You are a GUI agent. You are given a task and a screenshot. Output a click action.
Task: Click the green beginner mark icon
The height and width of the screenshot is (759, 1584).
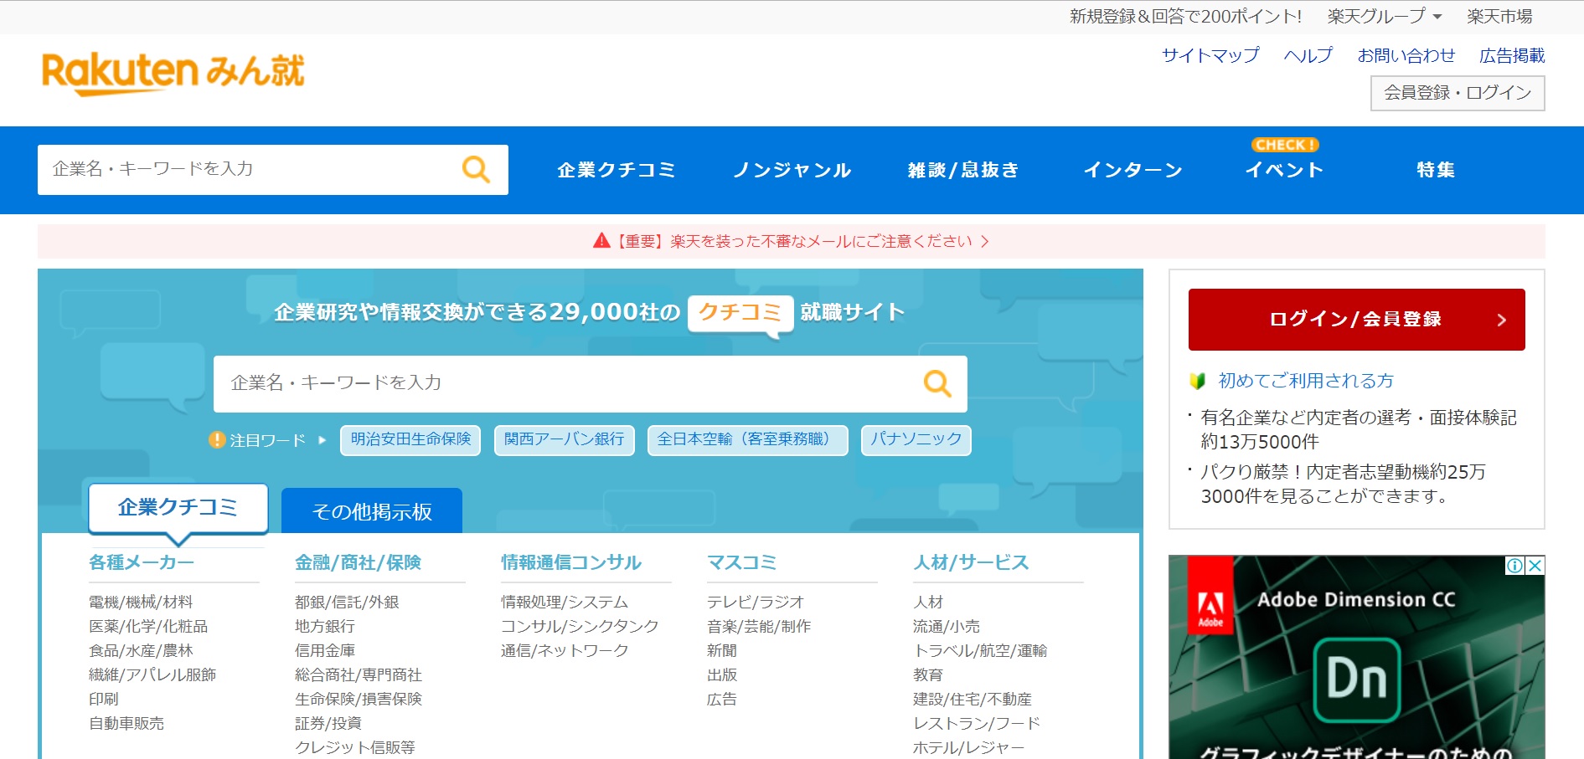(x=1197, y=382)
